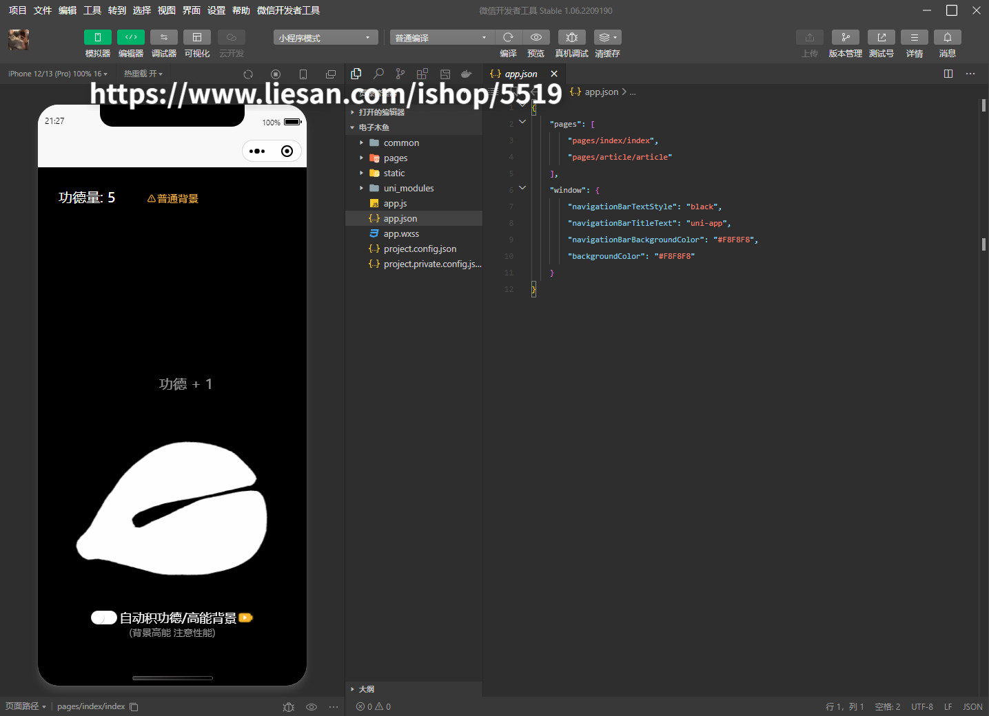Open the file explorer icon in the sidebar

356,74
